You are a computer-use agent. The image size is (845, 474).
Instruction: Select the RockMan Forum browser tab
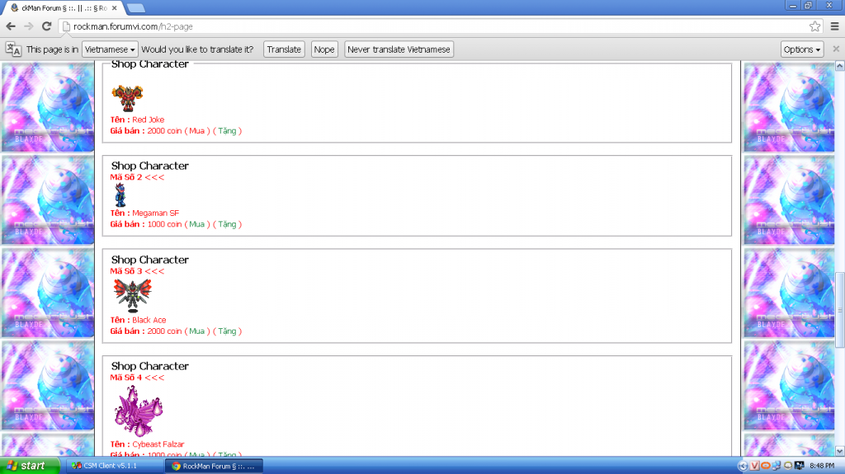click(x=62, y=8)
